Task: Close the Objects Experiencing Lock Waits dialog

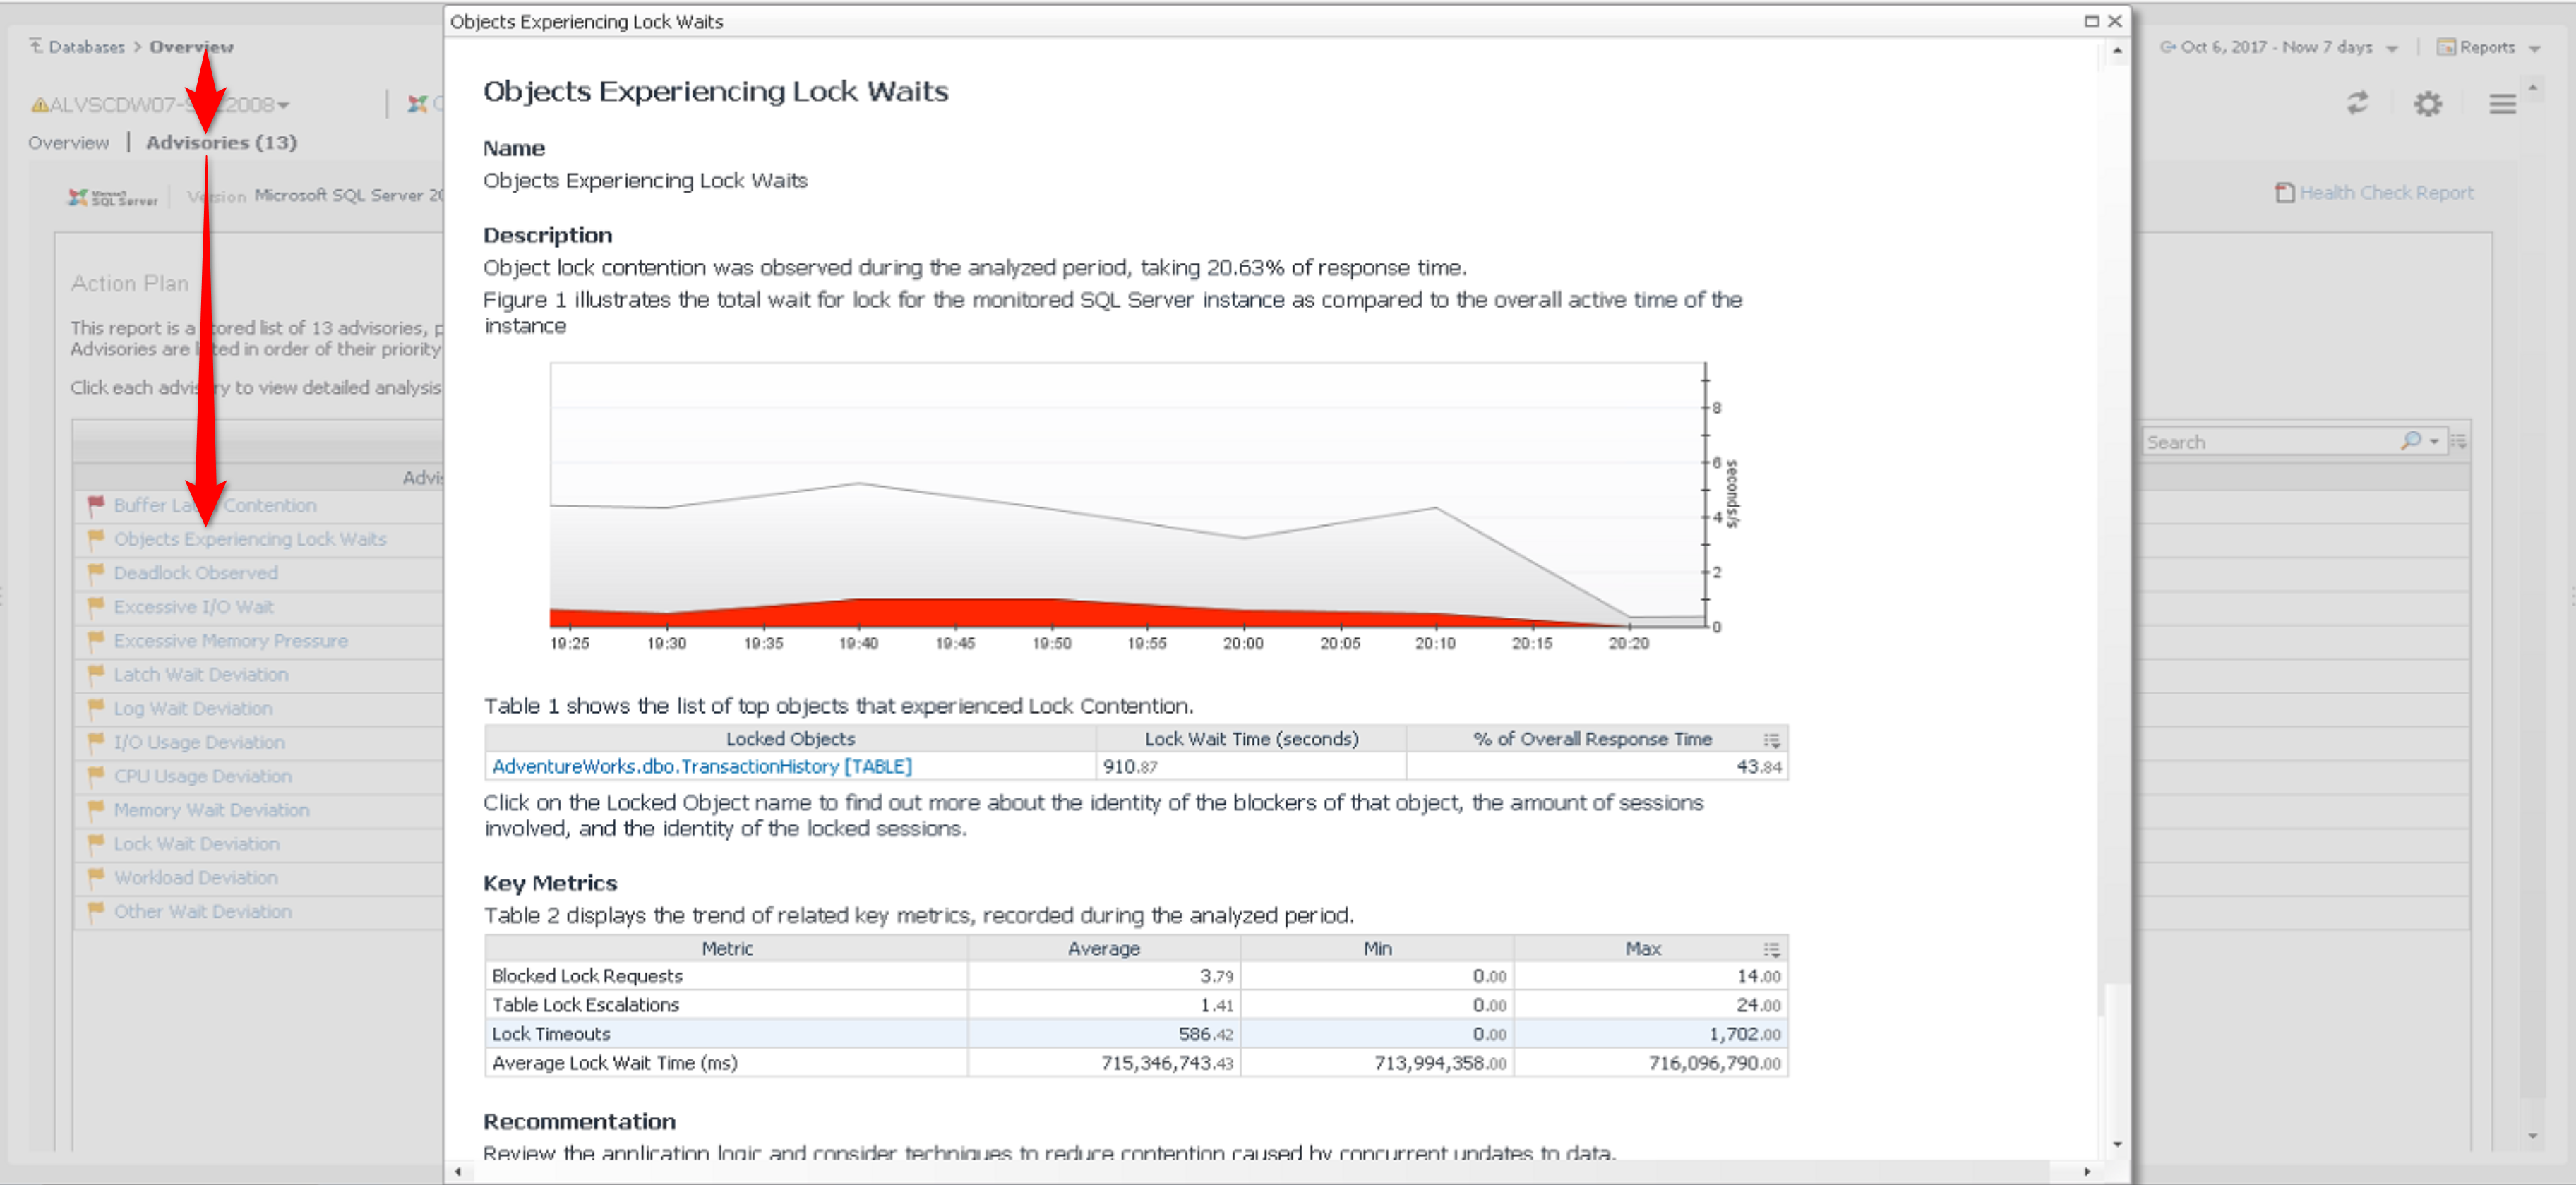Action: (2115, 21)
